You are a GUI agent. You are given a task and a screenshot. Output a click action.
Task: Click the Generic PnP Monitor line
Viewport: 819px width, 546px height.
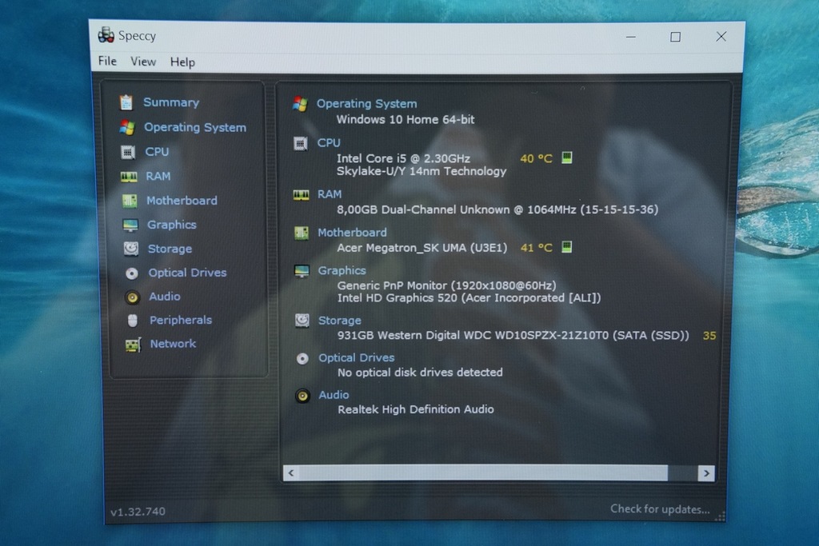click(x=446, y=285)
